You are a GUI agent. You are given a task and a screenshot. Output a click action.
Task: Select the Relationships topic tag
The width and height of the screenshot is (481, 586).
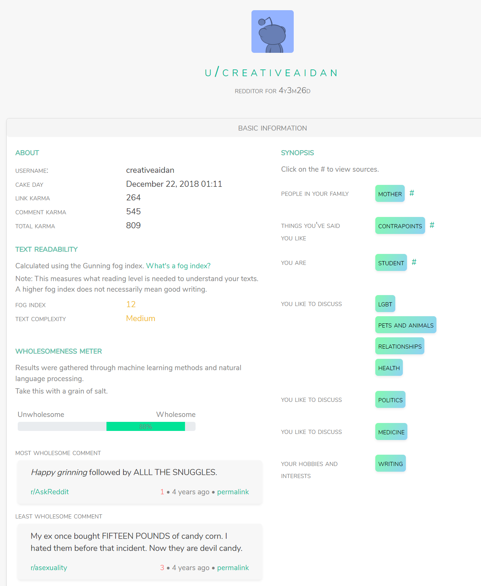coord(400,346)
